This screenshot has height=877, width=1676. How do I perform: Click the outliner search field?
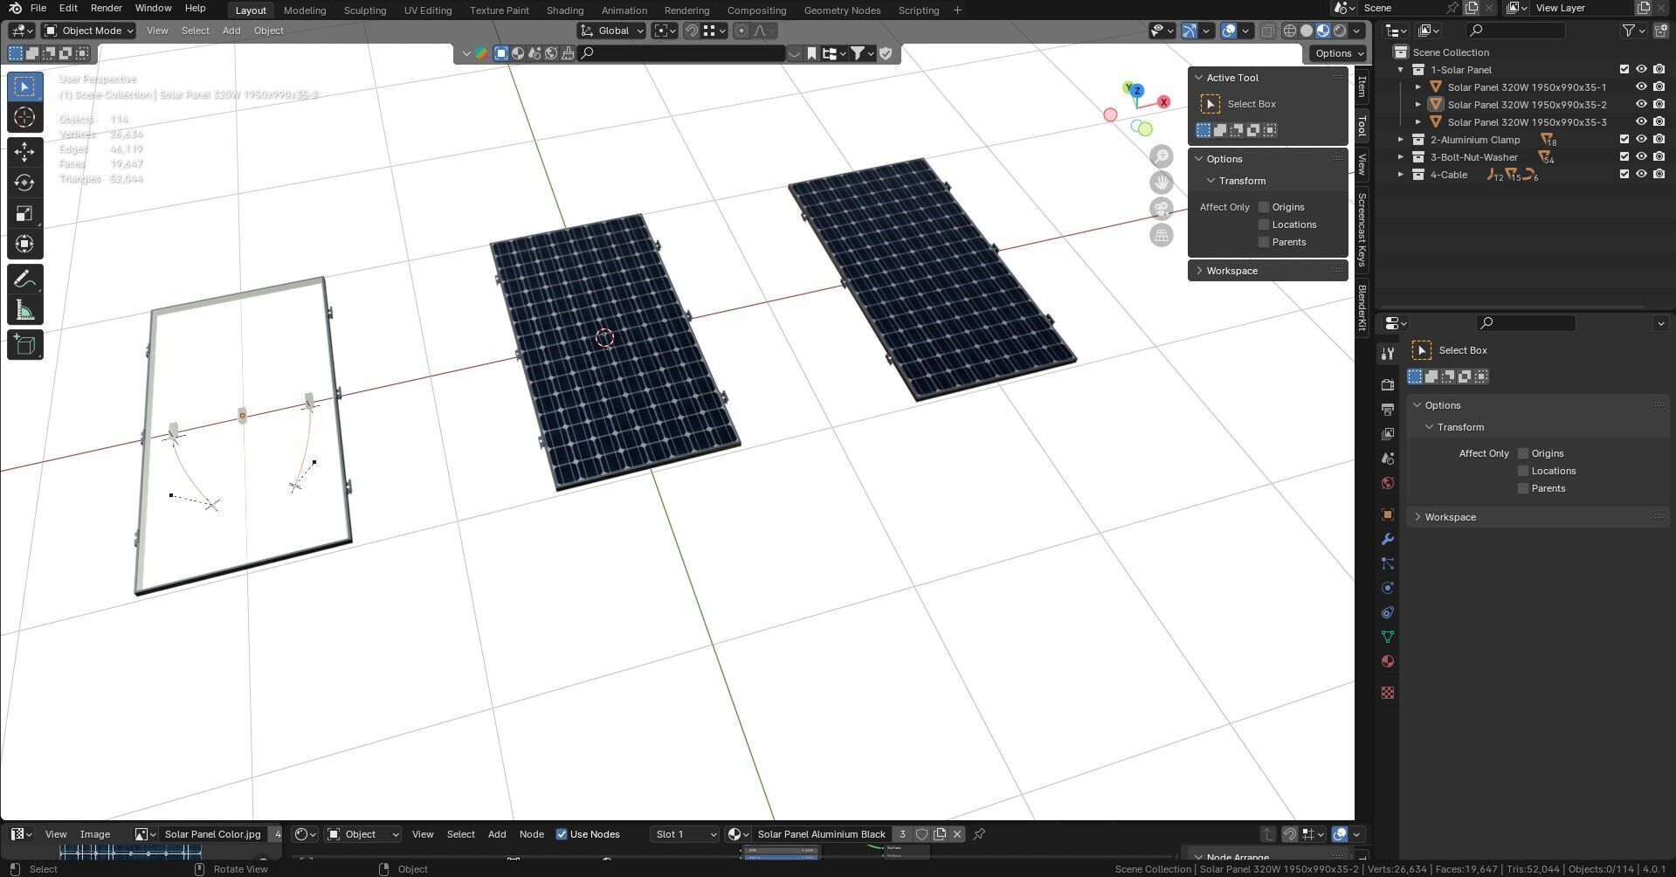tap(1515, 31)
